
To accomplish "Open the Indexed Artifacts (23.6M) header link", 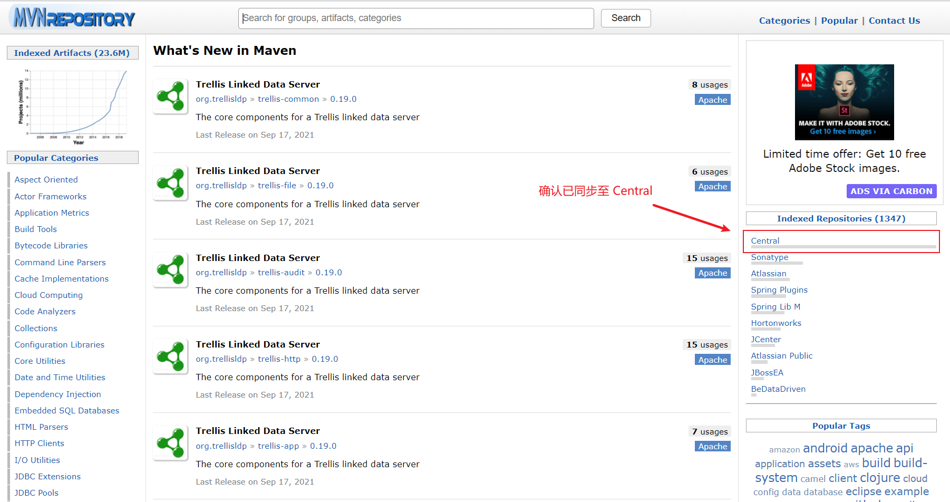I will (x=72, y=53).
